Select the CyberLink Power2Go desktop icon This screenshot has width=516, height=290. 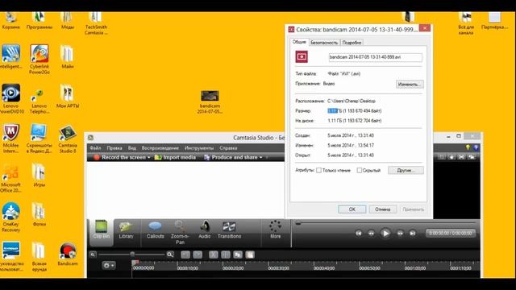tap(40, 60)
